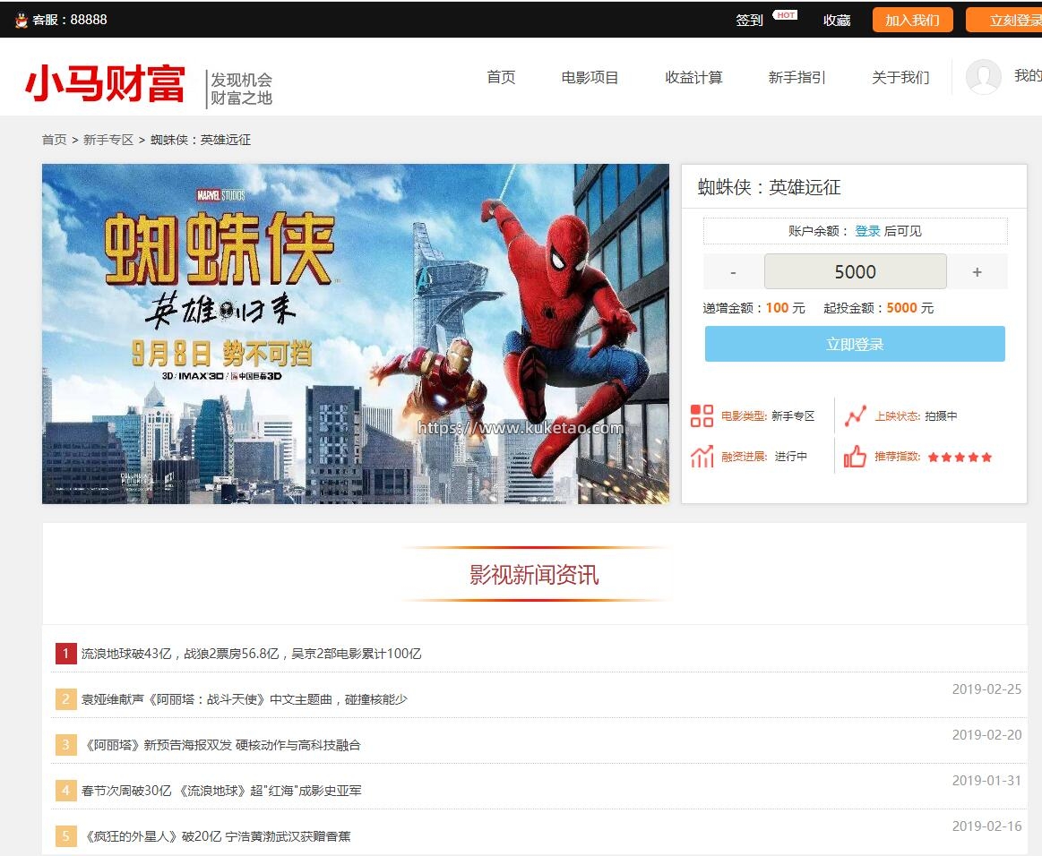1042x856 pixels.
Task: Click the HOT badge beside 签到
Action: pos(786,15)
